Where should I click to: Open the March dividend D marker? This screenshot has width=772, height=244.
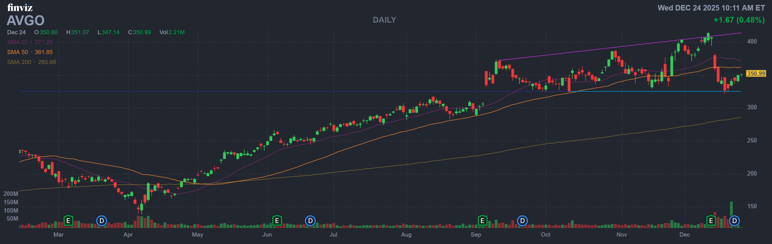[x=102, y=221]
